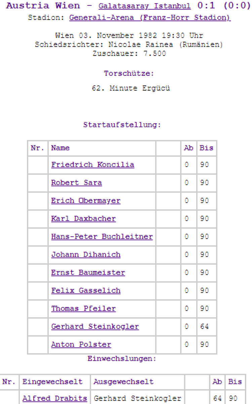Screen dimensions: 252x404
Task: Open Hans-Peter Buchleitner player page
Action: 102,237
